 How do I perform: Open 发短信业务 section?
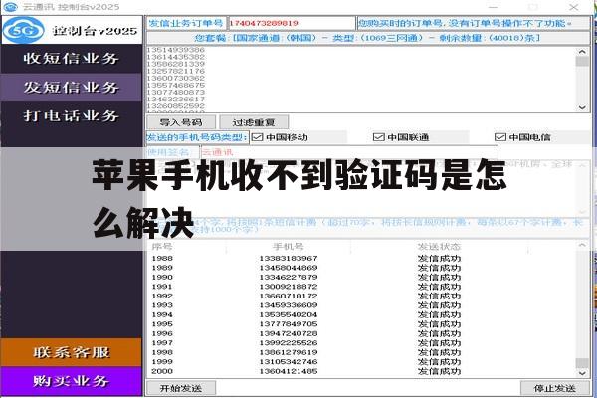pyautogui.click(x=72, y=88)
